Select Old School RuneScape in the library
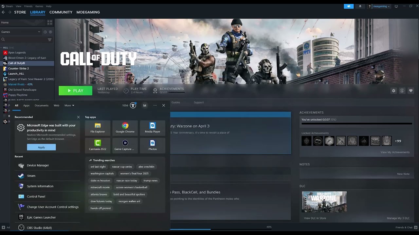 pos(22,90)
